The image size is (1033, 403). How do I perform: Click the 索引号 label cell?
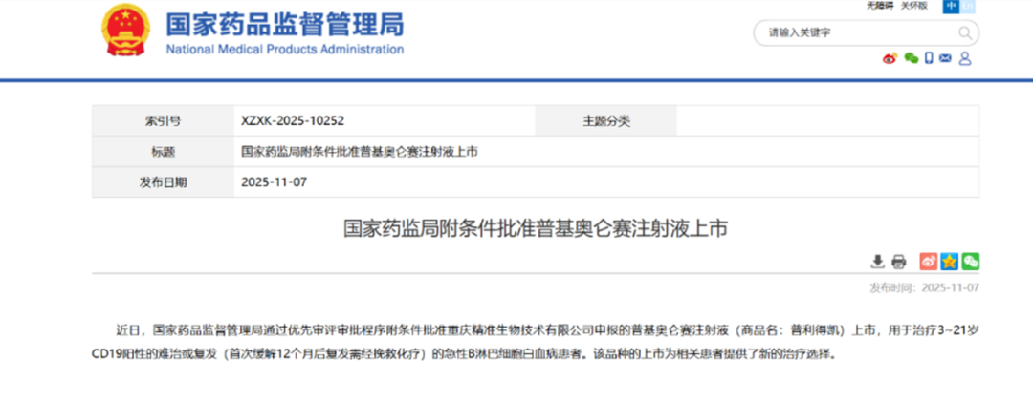163,121
